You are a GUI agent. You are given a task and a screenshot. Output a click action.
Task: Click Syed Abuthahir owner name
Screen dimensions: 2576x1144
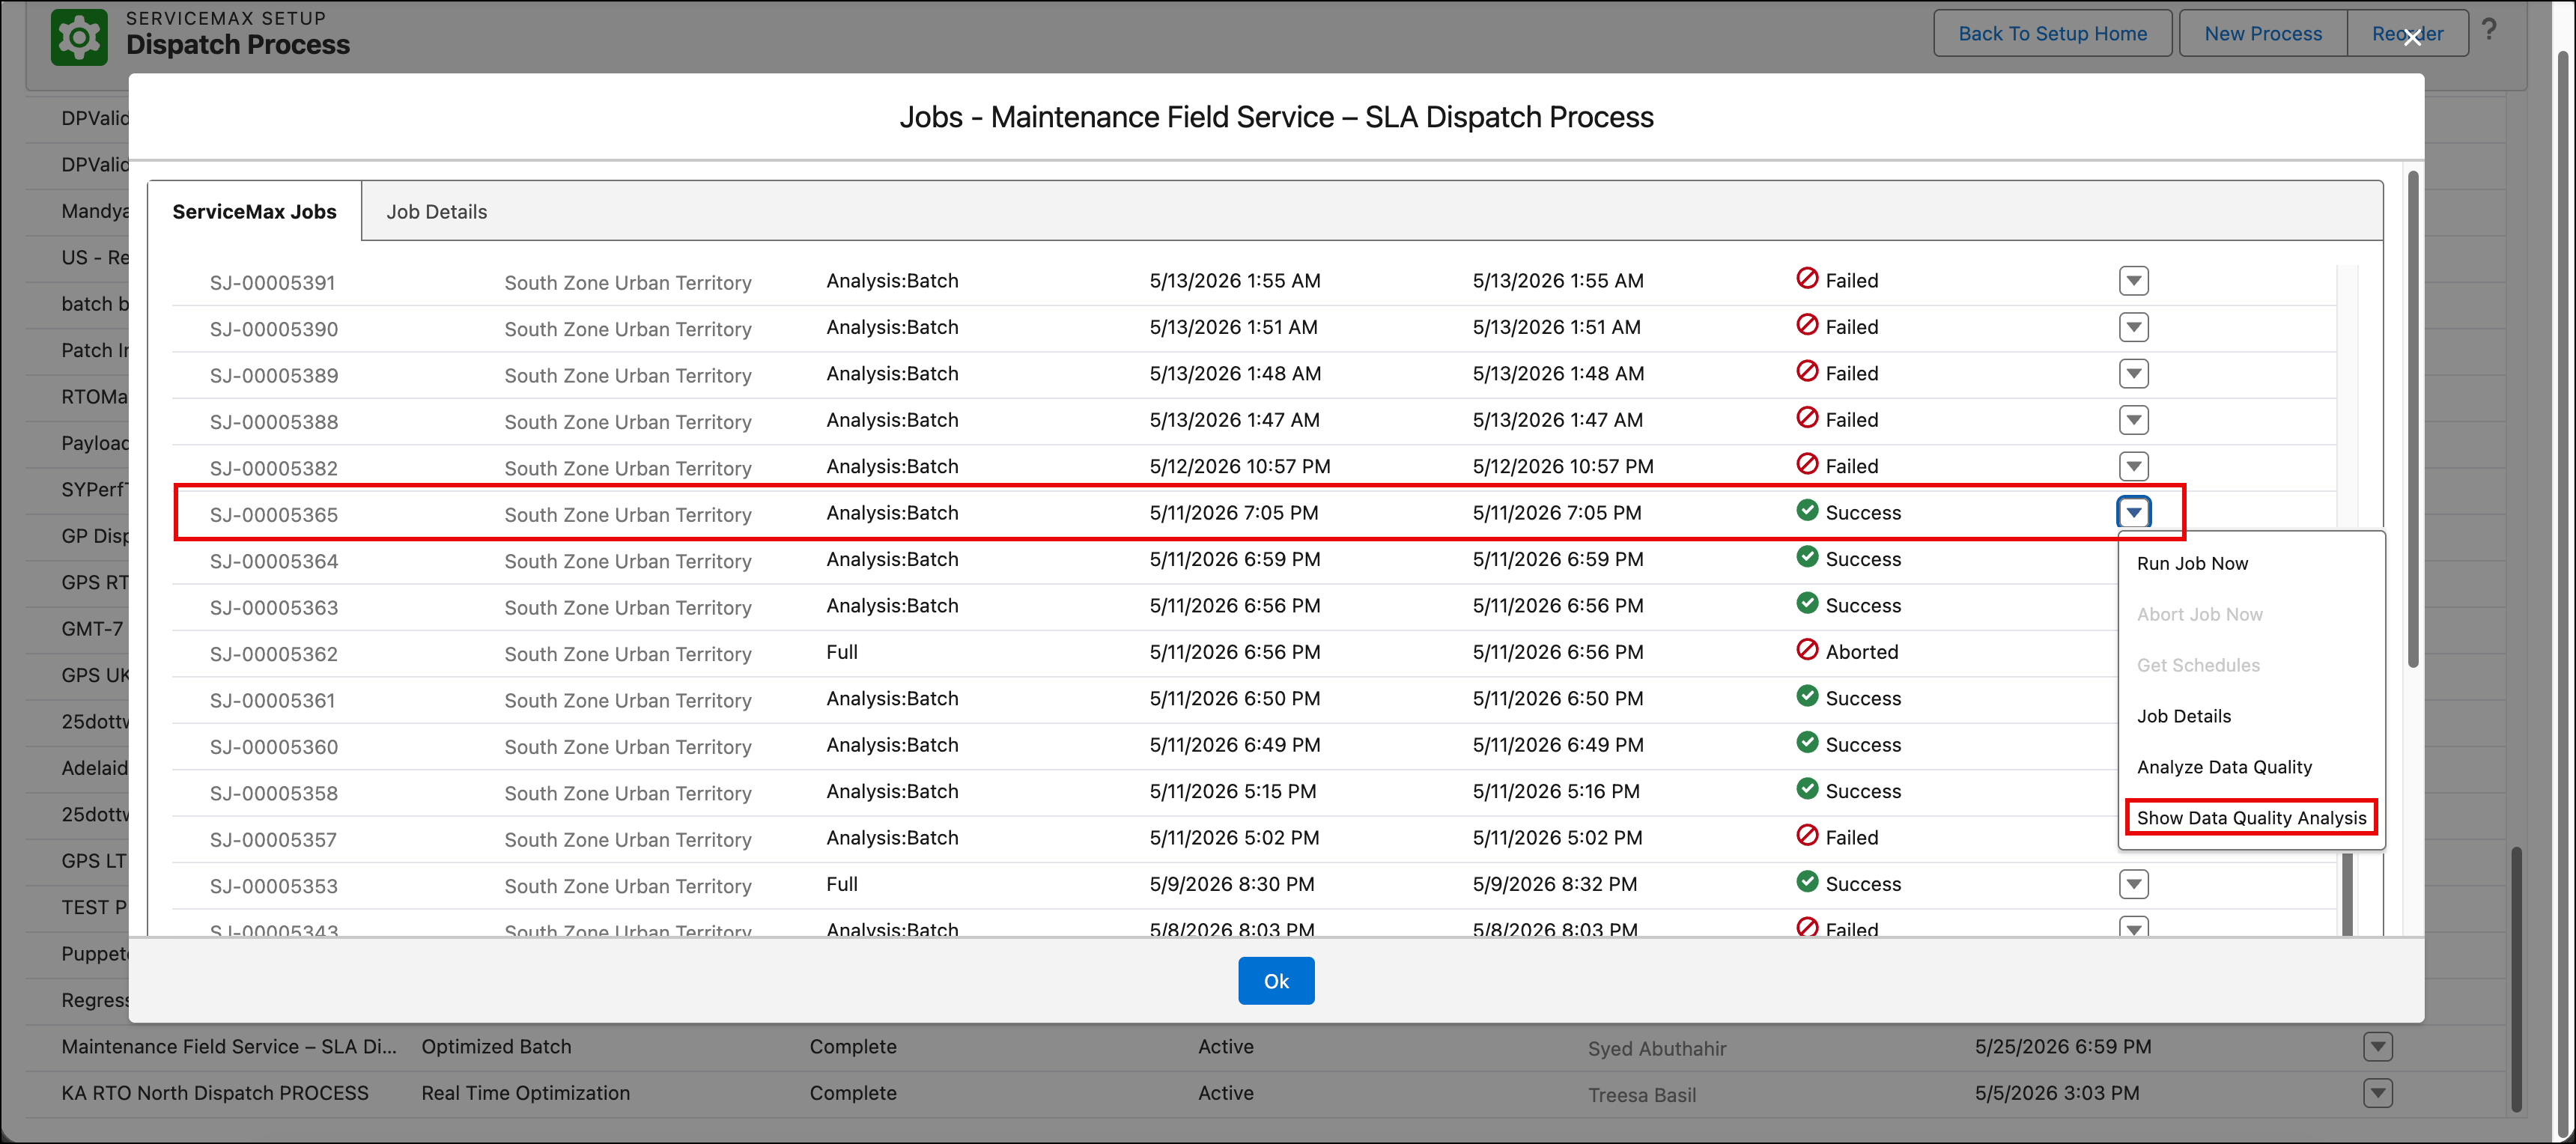tap(1657, 1049)
